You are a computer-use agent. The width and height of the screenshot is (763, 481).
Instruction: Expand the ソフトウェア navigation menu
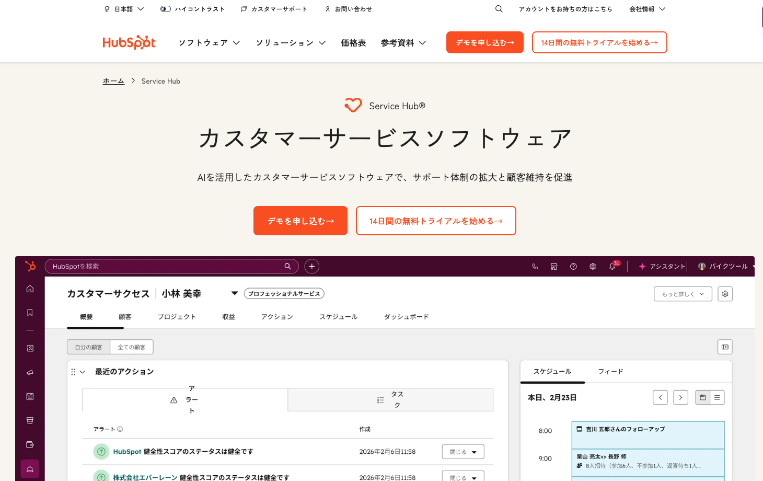click(209, 43)
